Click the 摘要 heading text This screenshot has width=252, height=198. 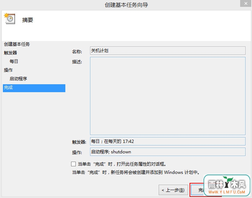click(28, 20)
